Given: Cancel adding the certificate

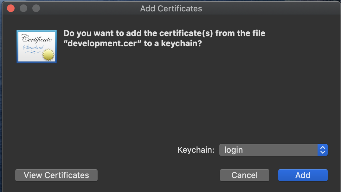Looking at the screenshot, I should click(x=244, y=175).
